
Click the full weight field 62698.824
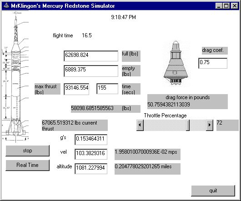tap(91, 56)
